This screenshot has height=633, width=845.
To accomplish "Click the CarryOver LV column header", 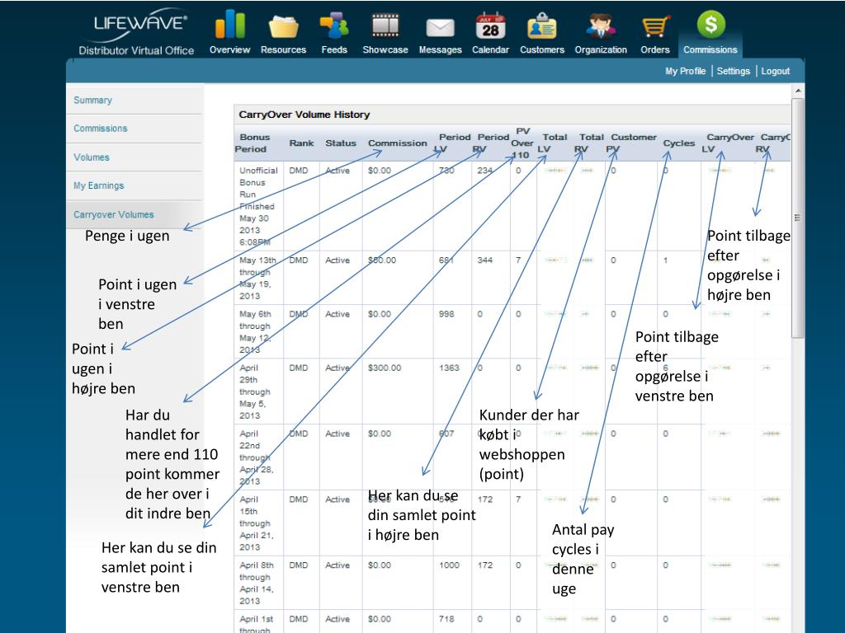I will 728,143.
